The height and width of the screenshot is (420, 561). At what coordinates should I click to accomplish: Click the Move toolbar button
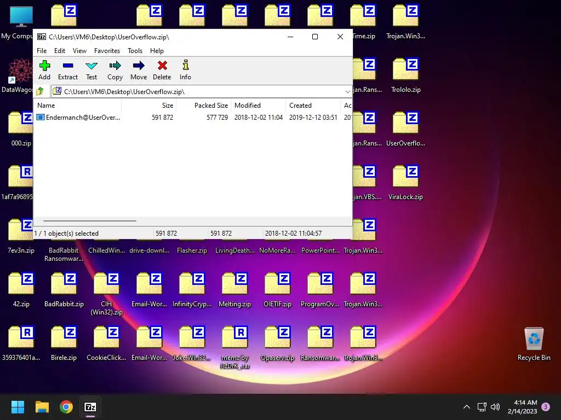coord(139,70)
